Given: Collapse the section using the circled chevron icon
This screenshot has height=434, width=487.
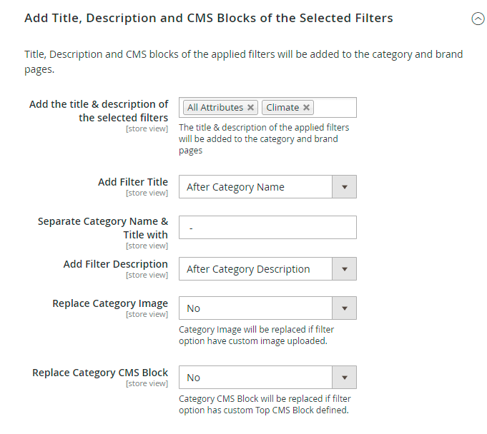Looking at the screenshot, I should tap(478, 19).
